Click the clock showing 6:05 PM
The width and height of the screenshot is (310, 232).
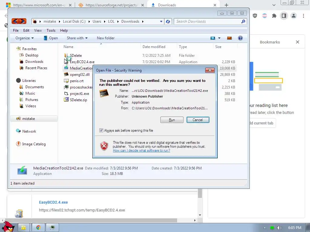click(295, 228)
